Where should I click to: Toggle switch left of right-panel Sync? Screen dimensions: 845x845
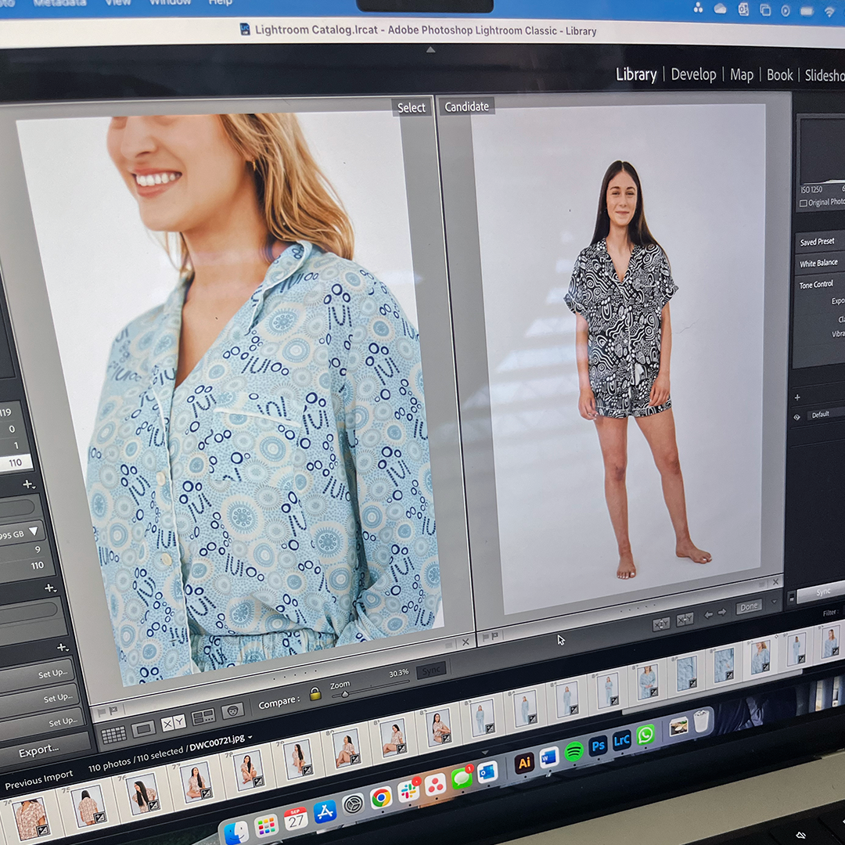[791, 597]
